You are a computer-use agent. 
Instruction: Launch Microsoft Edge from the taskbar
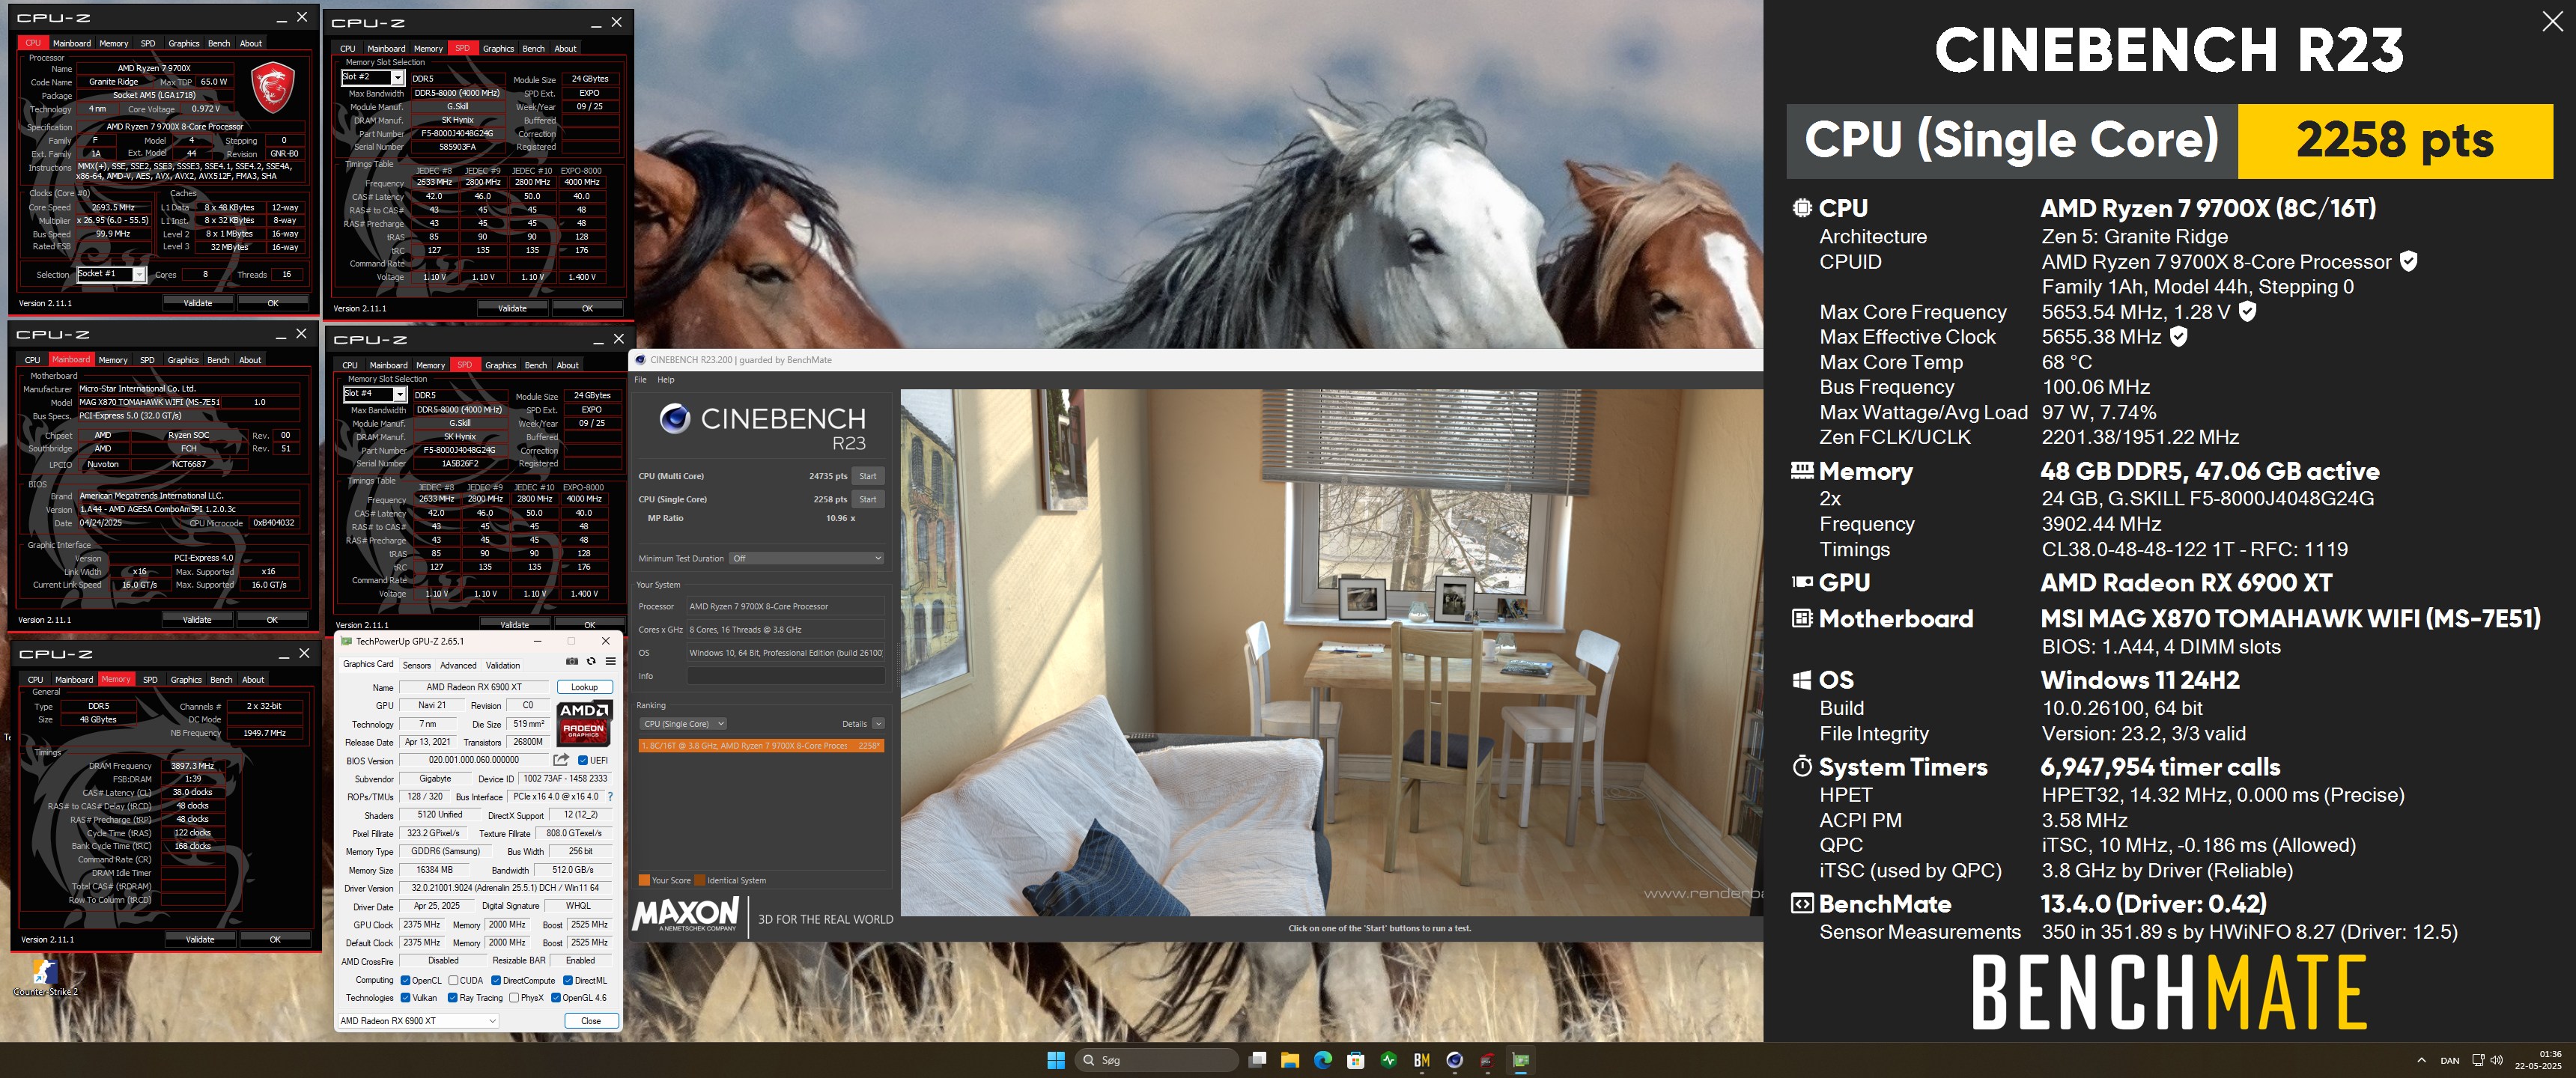click(x=1323, y=1060)
